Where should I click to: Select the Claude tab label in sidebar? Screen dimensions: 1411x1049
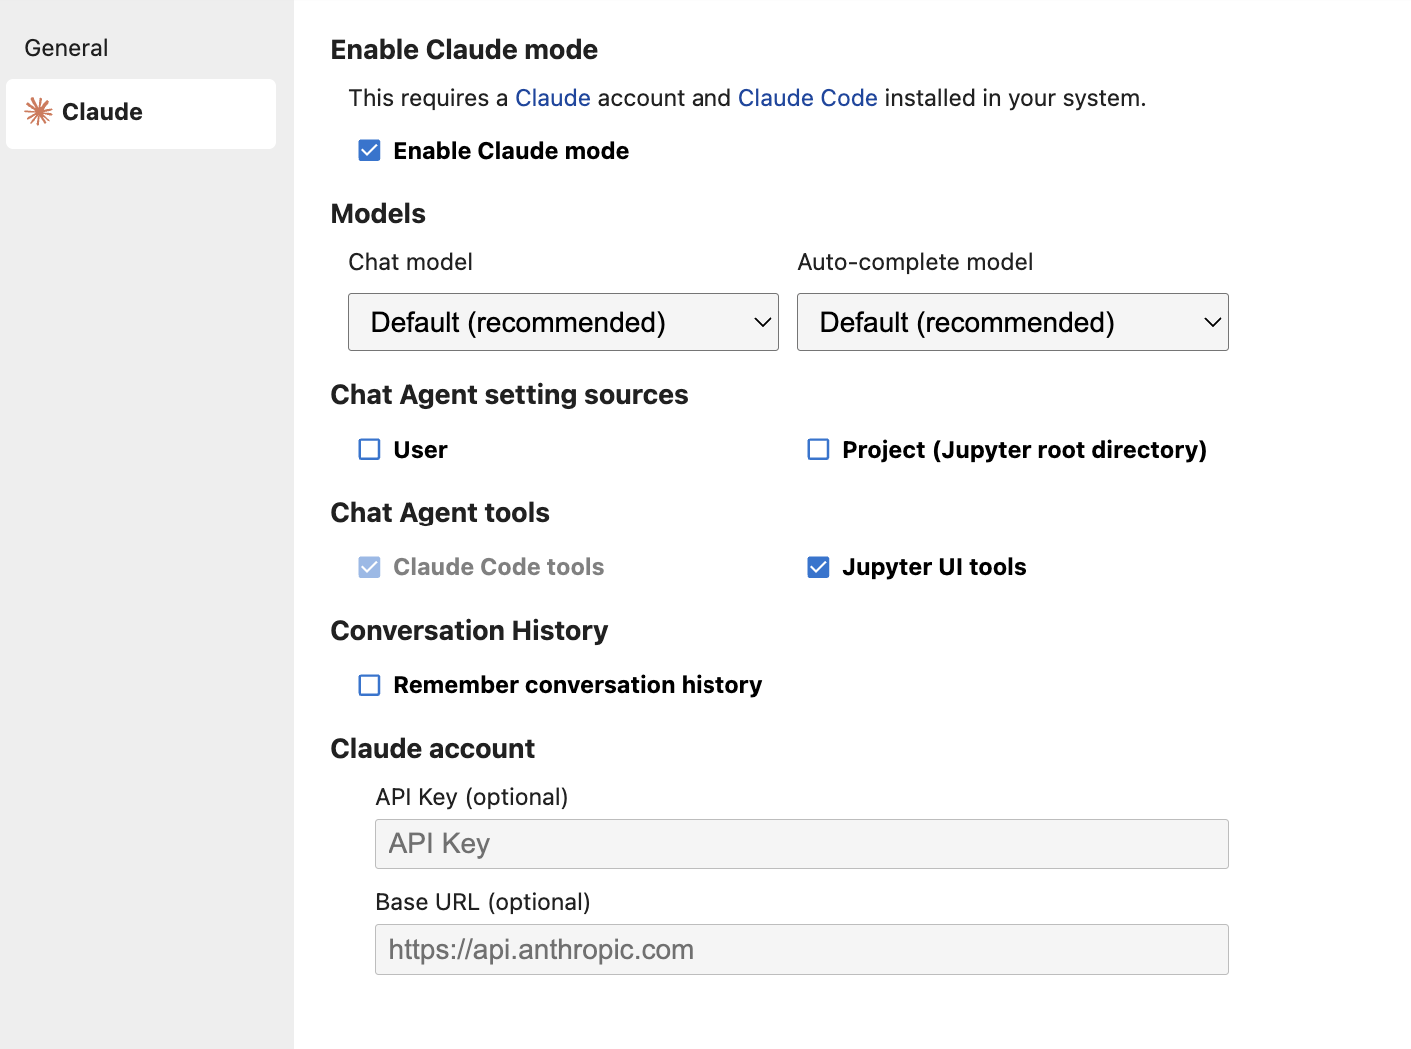102,112
